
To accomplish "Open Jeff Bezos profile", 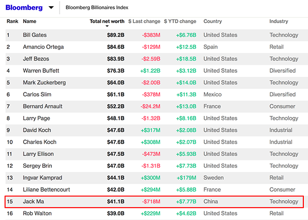I will click(36, 58).
